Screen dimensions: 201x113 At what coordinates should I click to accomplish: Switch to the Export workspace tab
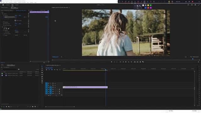(x=17, y=5)
